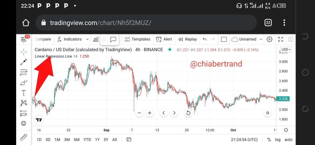Select the brush drawing tool
315x145 pixels.
pos(24,83)
